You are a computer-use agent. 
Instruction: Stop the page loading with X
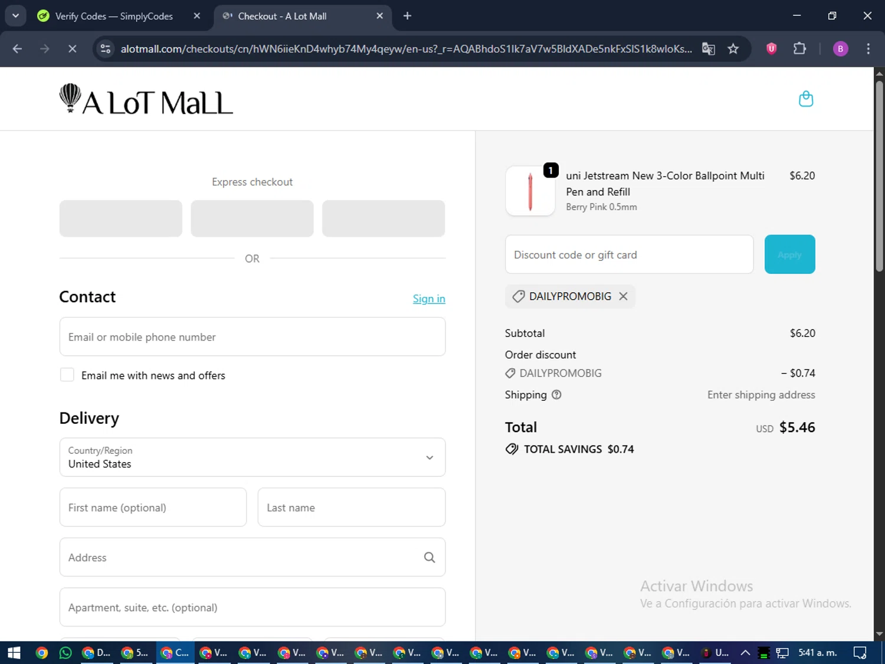click(x=72, y=48)
